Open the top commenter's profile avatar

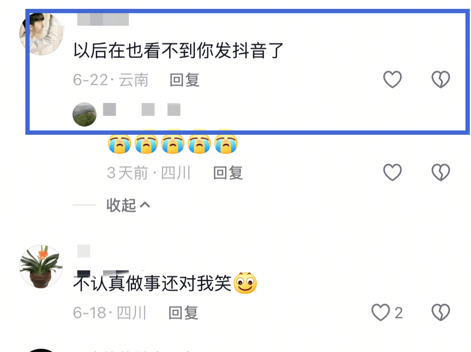(x=41, y=34)
